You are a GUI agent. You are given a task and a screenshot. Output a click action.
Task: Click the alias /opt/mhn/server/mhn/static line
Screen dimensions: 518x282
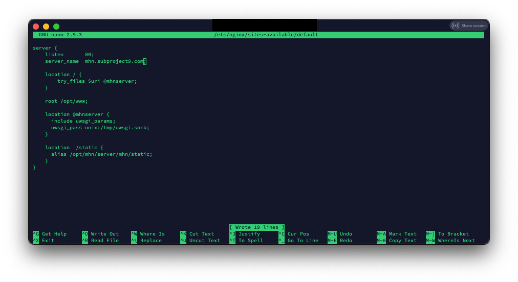pyautogui.click(x=102, y=154)
